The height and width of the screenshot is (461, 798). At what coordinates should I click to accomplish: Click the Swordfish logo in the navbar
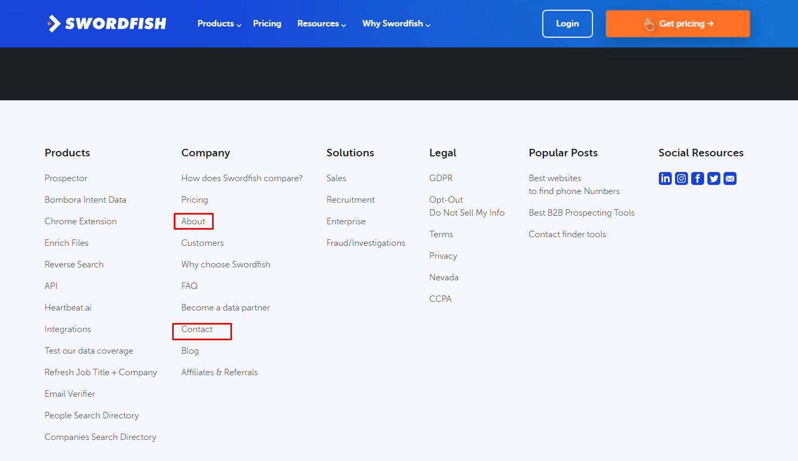pyautogui.click(x=106, y=23)
